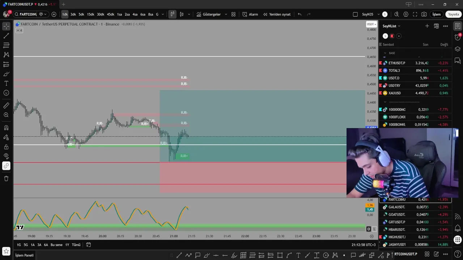Select the G daily timeframe
Viewport: 463px width, 260px height.
coord(157,14)
